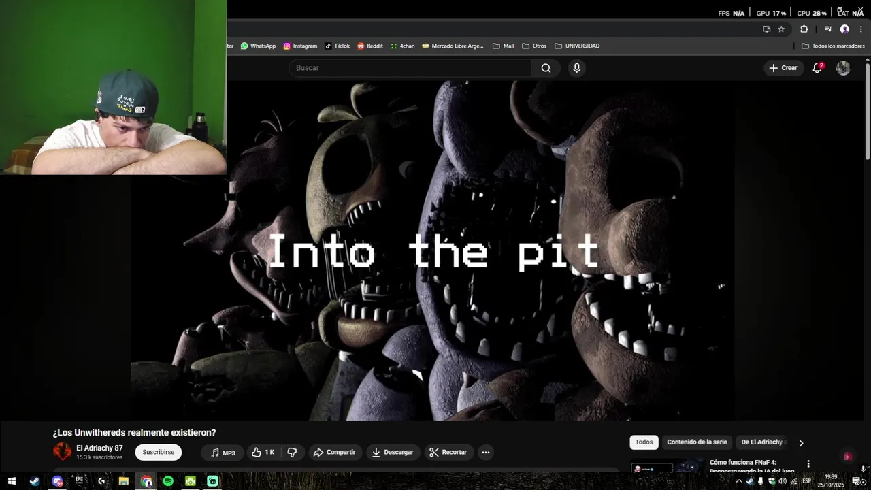Click the Suscribirse button

pos(158,452)
